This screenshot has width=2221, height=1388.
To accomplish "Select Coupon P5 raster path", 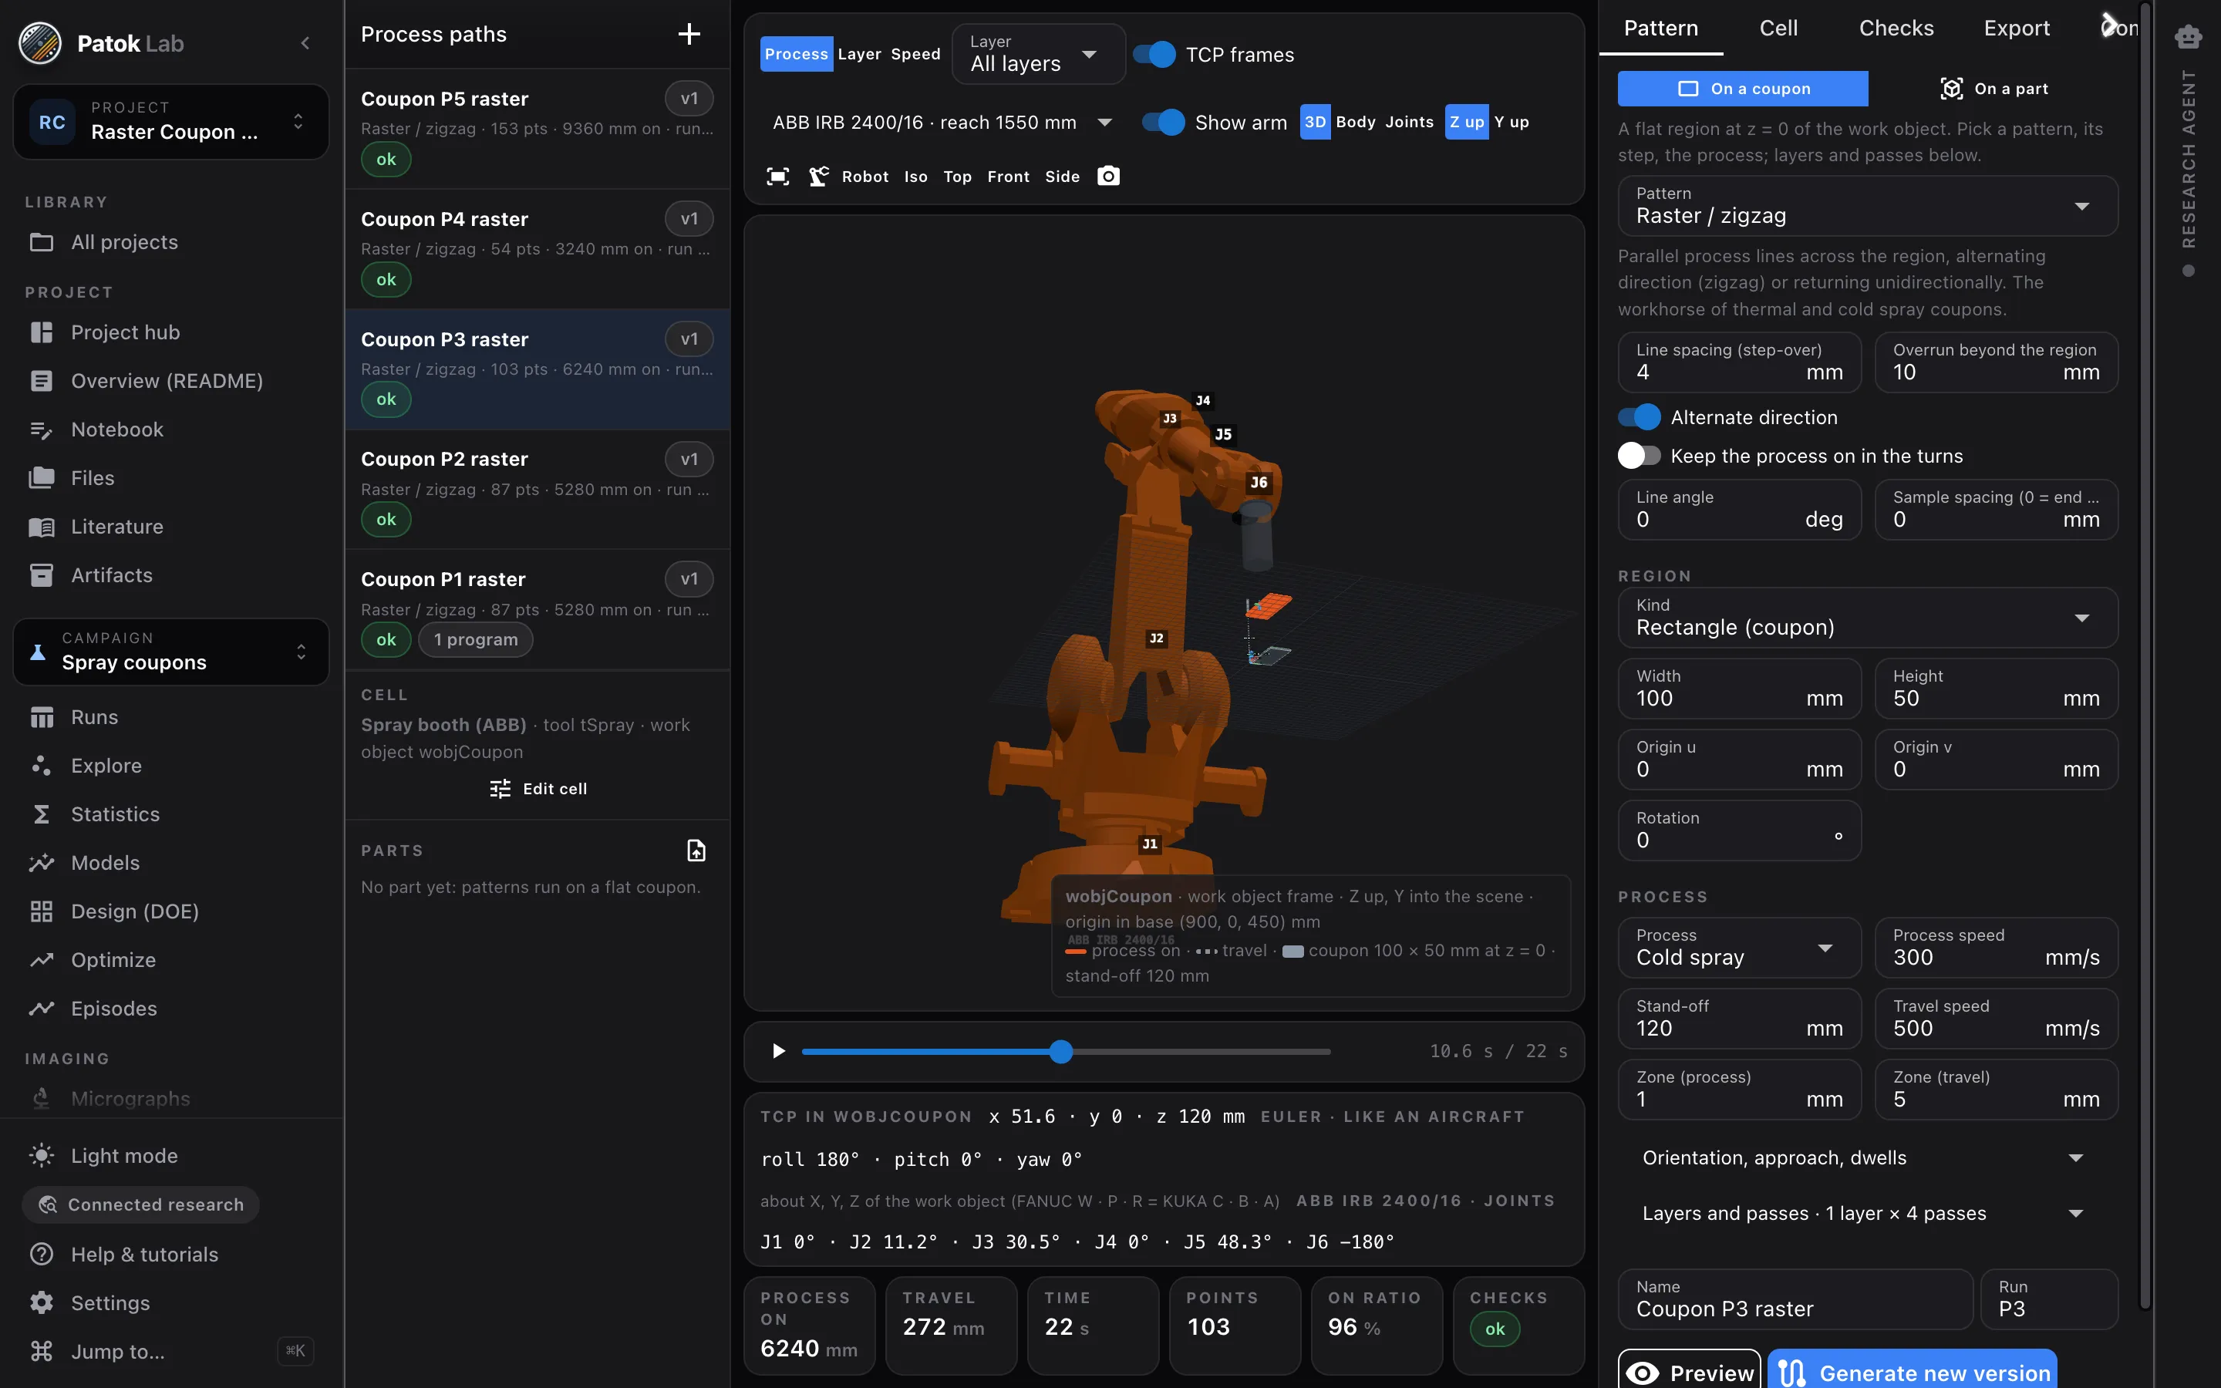I will 538,130.
